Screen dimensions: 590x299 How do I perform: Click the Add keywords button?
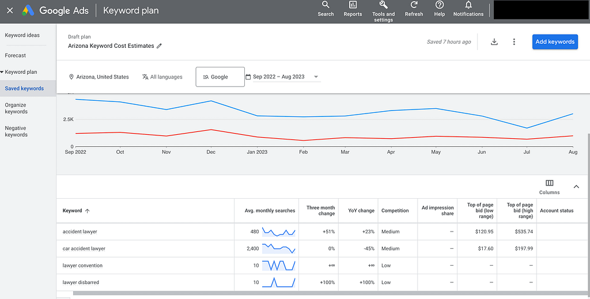(x=555, y=41)
